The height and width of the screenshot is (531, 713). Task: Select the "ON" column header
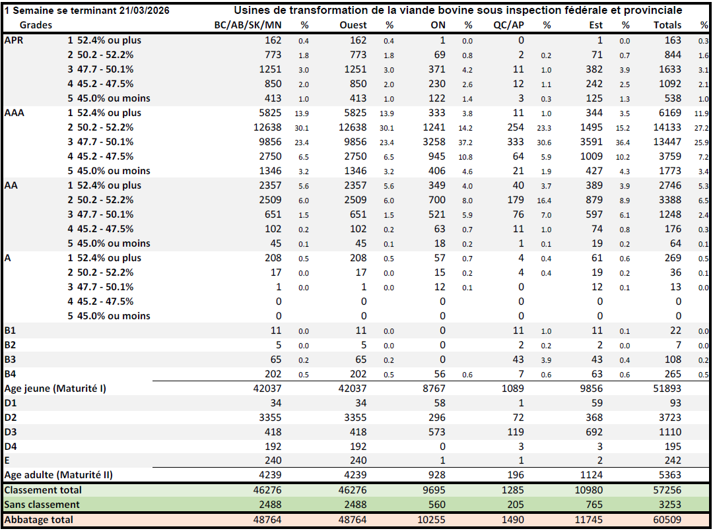point(438,25)
